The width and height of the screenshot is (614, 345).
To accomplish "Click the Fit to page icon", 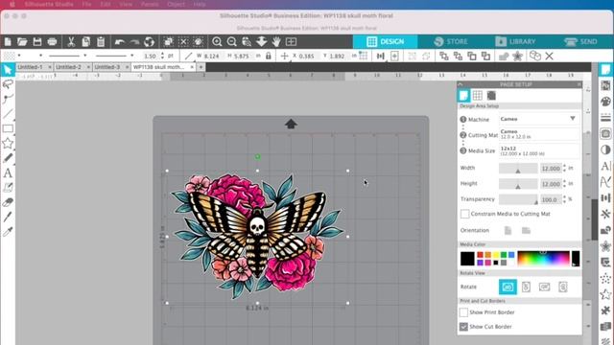I will click(x=291, y=42).
